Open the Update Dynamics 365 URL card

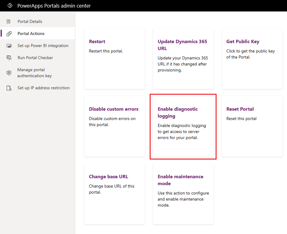pos(183,59)
